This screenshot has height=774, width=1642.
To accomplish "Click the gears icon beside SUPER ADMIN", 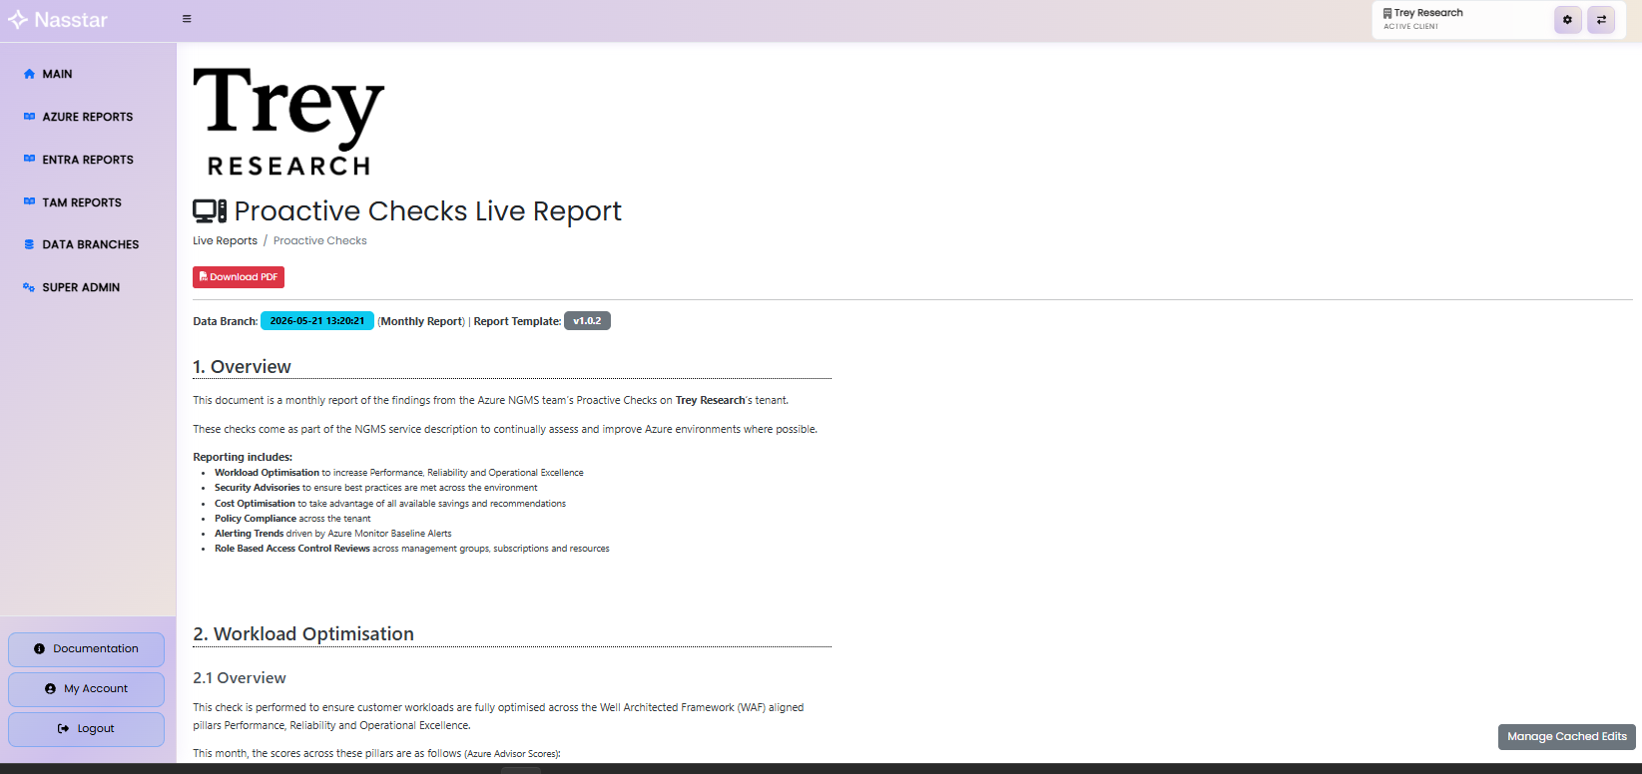I will [x=29, y=287].
